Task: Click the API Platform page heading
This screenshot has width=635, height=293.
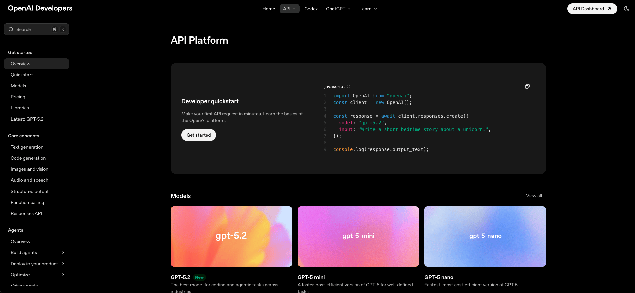Action: pyautogui.click(x=199, y=40)
